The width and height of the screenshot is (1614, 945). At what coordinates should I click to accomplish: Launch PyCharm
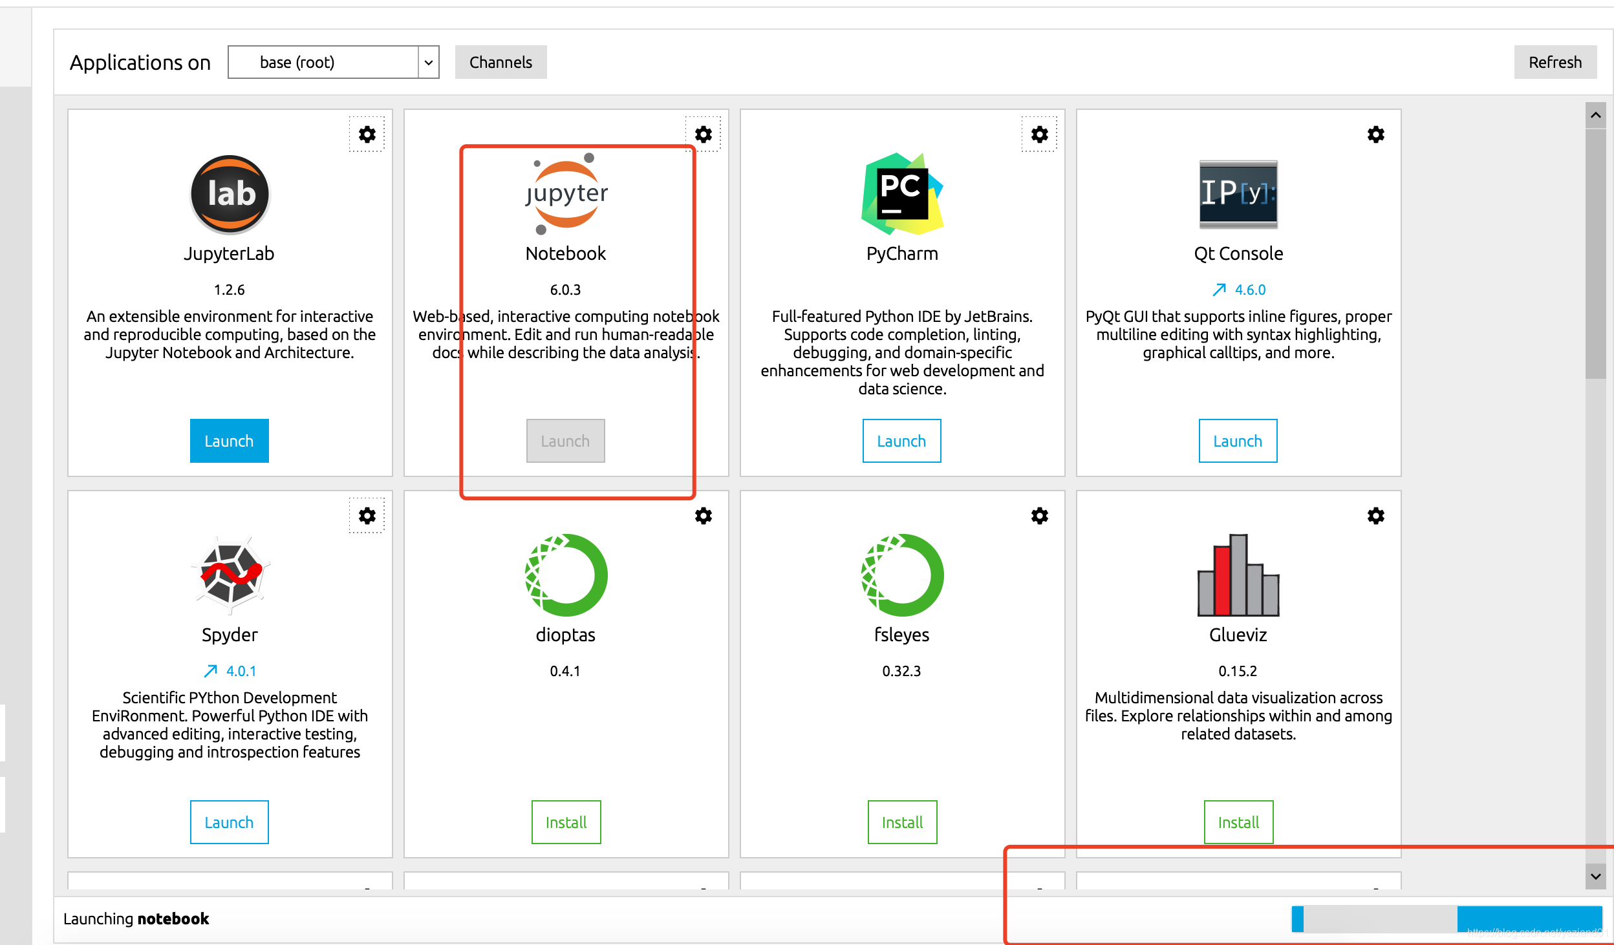pos(901,441)
